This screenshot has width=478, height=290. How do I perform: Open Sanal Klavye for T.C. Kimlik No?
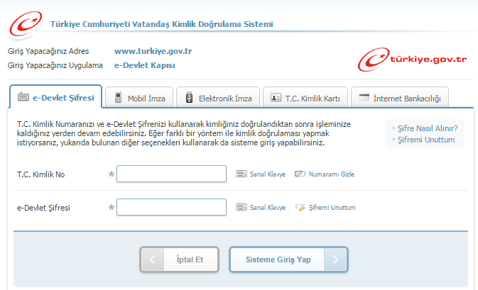(x=268, y=174)
